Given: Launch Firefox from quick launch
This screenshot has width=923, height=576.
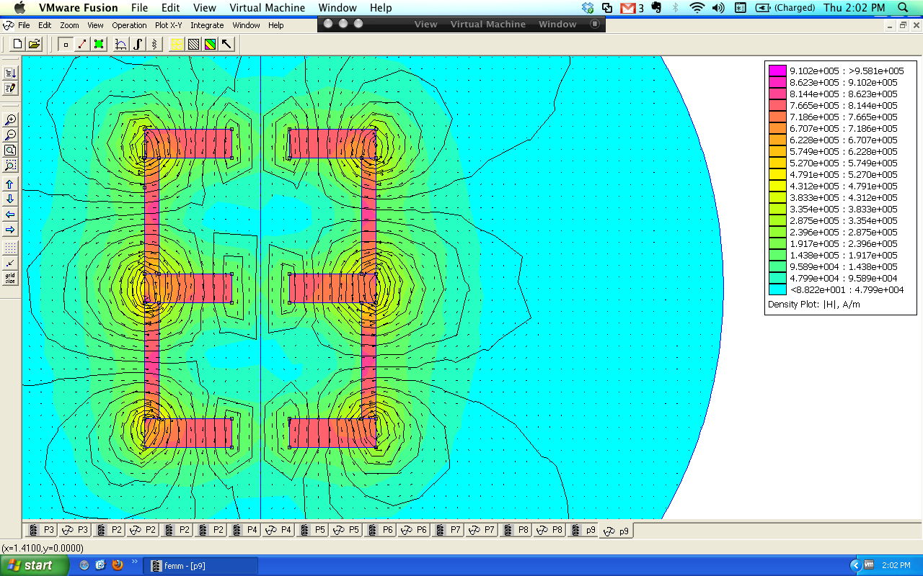Looking at the screenshot, I should click(116, 565).
